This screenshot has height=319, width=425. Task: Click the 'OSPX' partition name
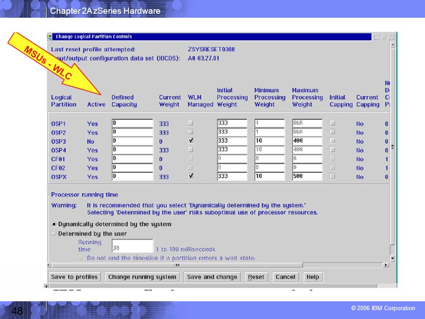pyautogui.click(x=59, y=177)
